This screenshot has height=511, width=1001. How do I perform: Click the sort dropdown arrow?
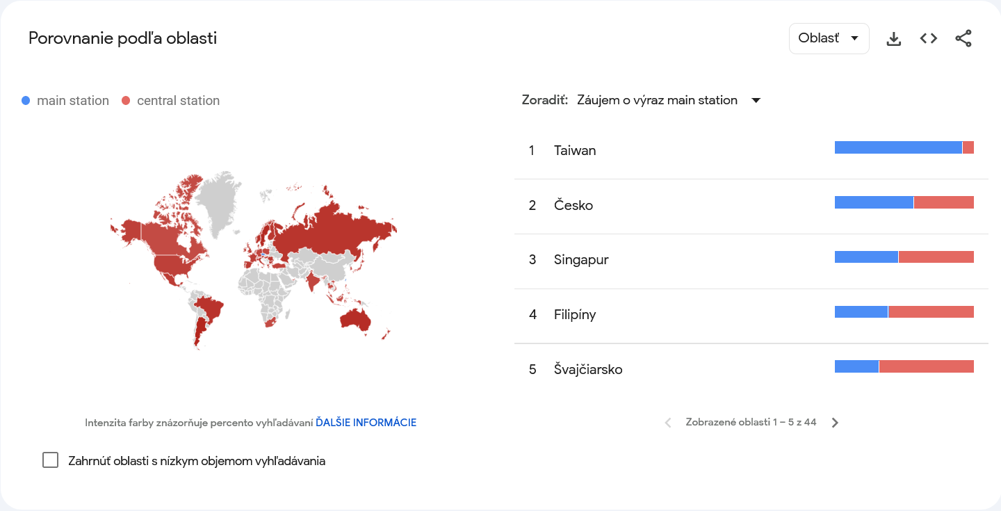point(756,101)
